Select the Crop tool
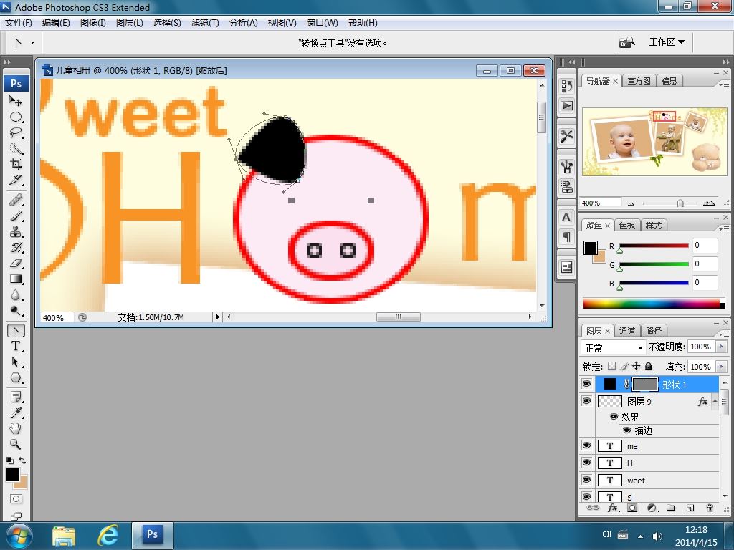 (16, 164)
